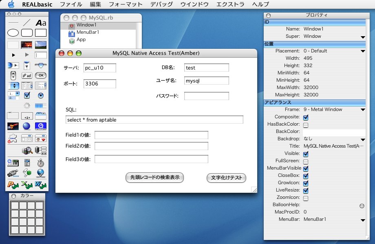The height and width of the screenshot is (244, 375).
Task: Disable the LiveResize checkbox
Action: 306,191
